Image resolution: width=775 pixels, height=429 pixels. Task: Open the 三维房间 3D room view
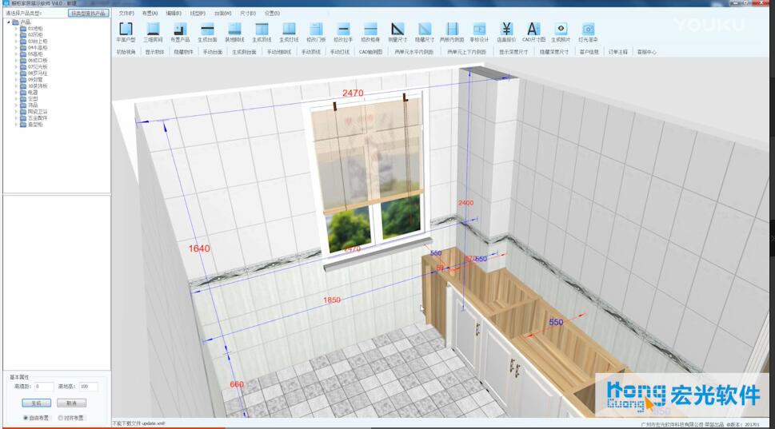153,30
